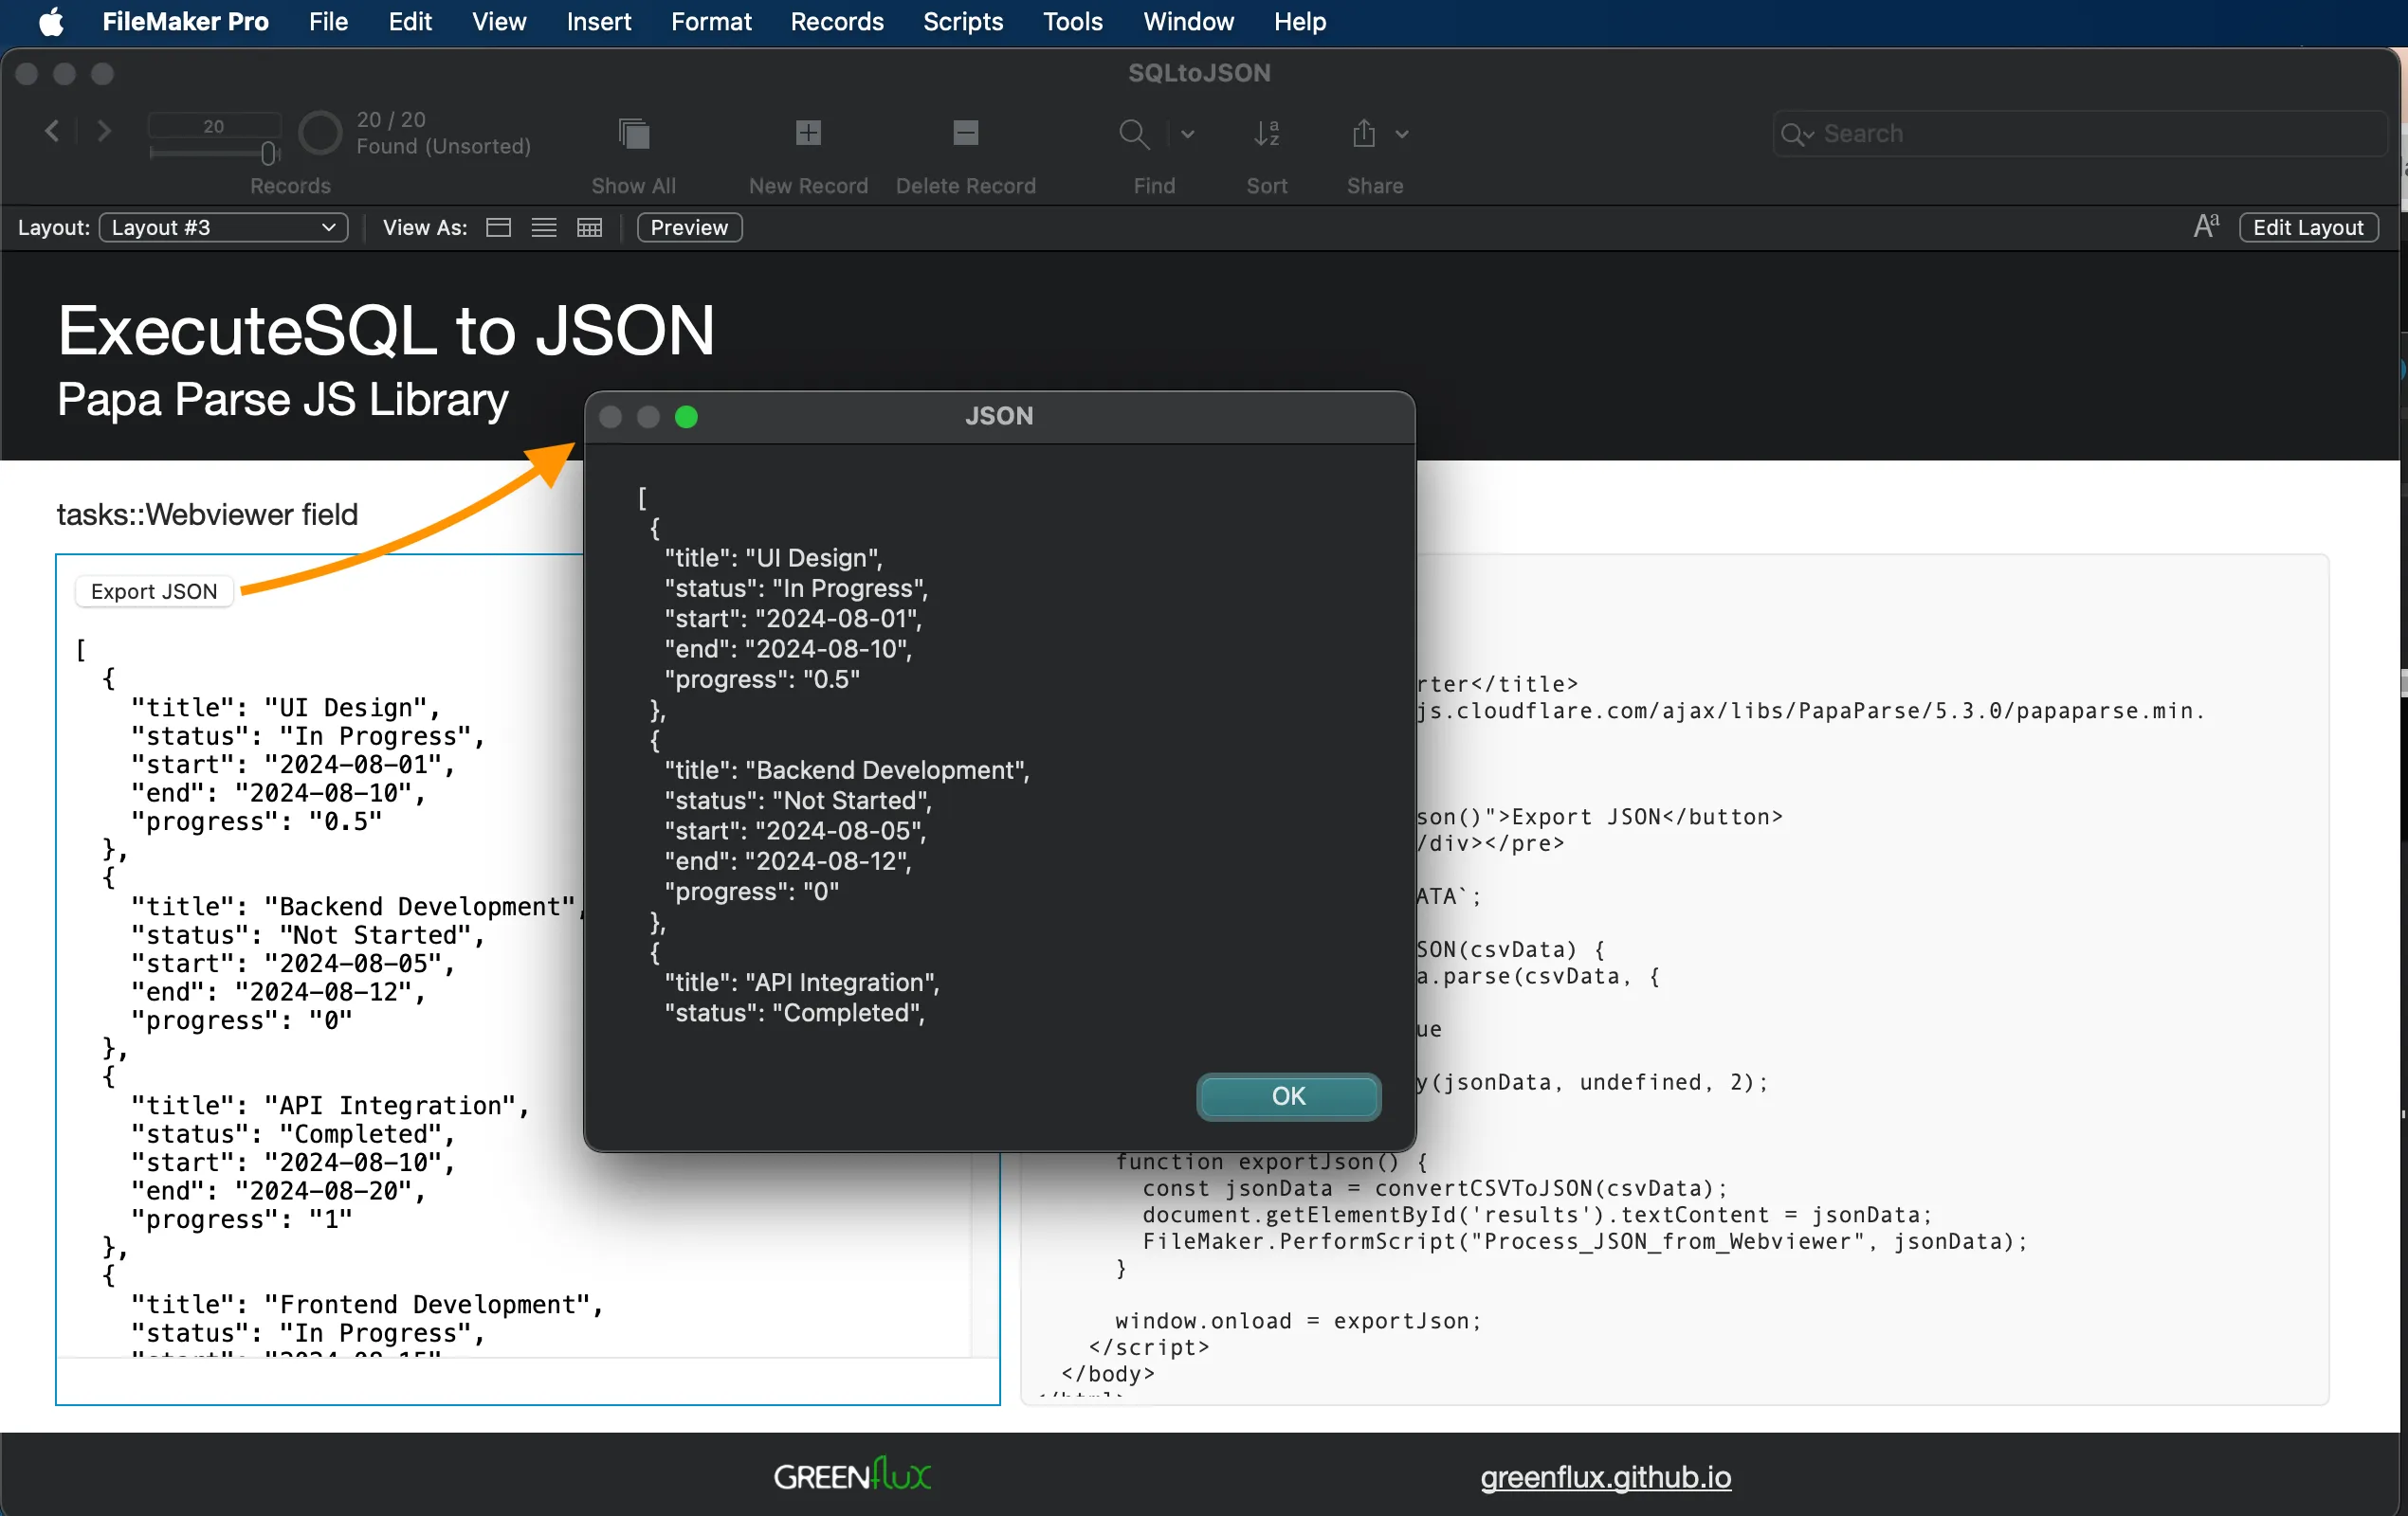This screenshot has width=2408, height=1516.
Task: Expand the Share options chevron
Action: (1402, 134)
